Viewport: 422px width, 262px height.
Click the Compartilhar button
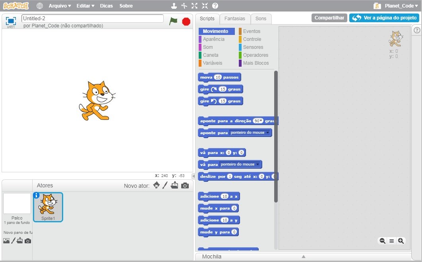pyautogui.click(x=329, y=18)
